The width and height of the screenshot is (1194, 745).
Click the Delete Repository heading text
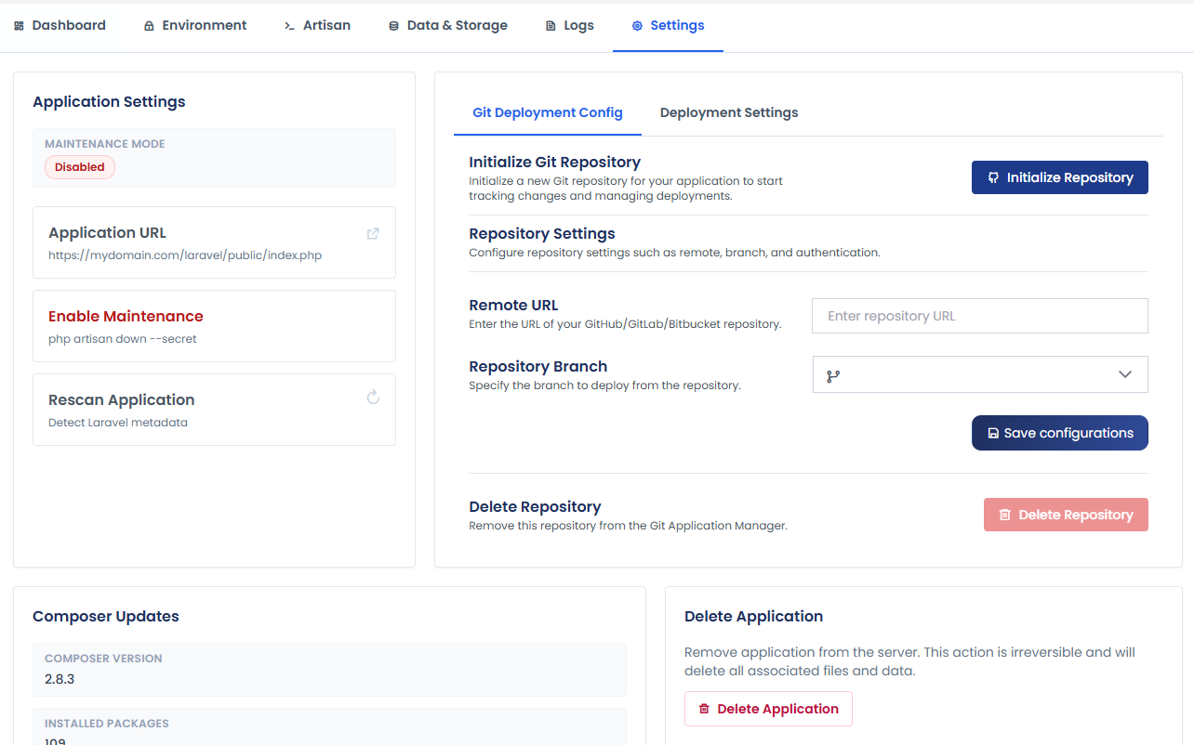point(535,506)
